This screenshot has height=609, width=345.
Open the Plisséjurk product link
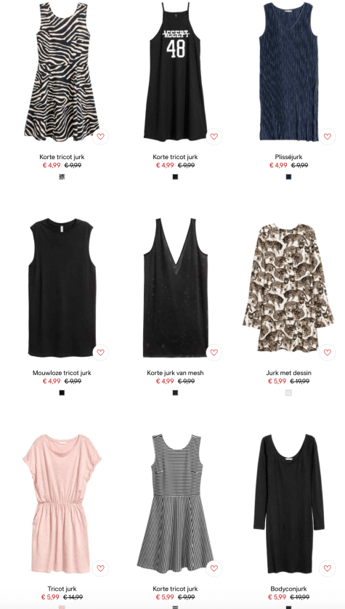(x=288, y=157)
